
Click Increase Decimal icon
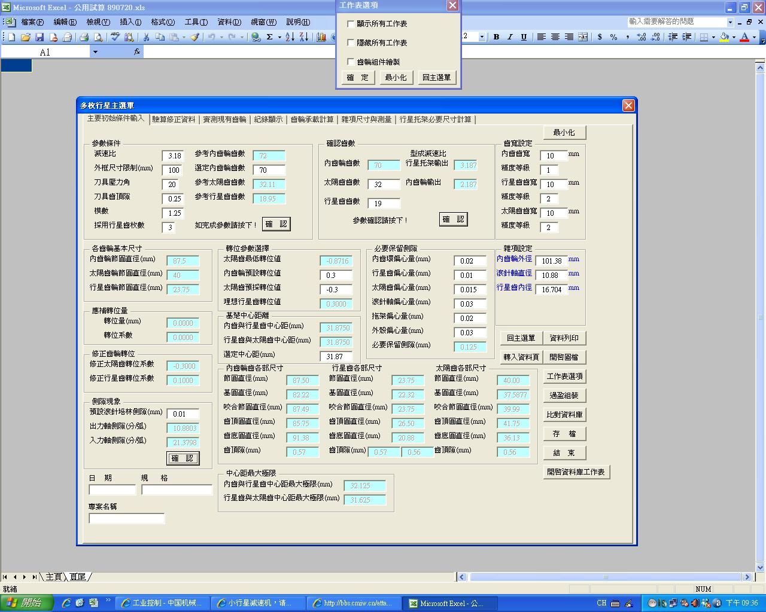(641, 37)
